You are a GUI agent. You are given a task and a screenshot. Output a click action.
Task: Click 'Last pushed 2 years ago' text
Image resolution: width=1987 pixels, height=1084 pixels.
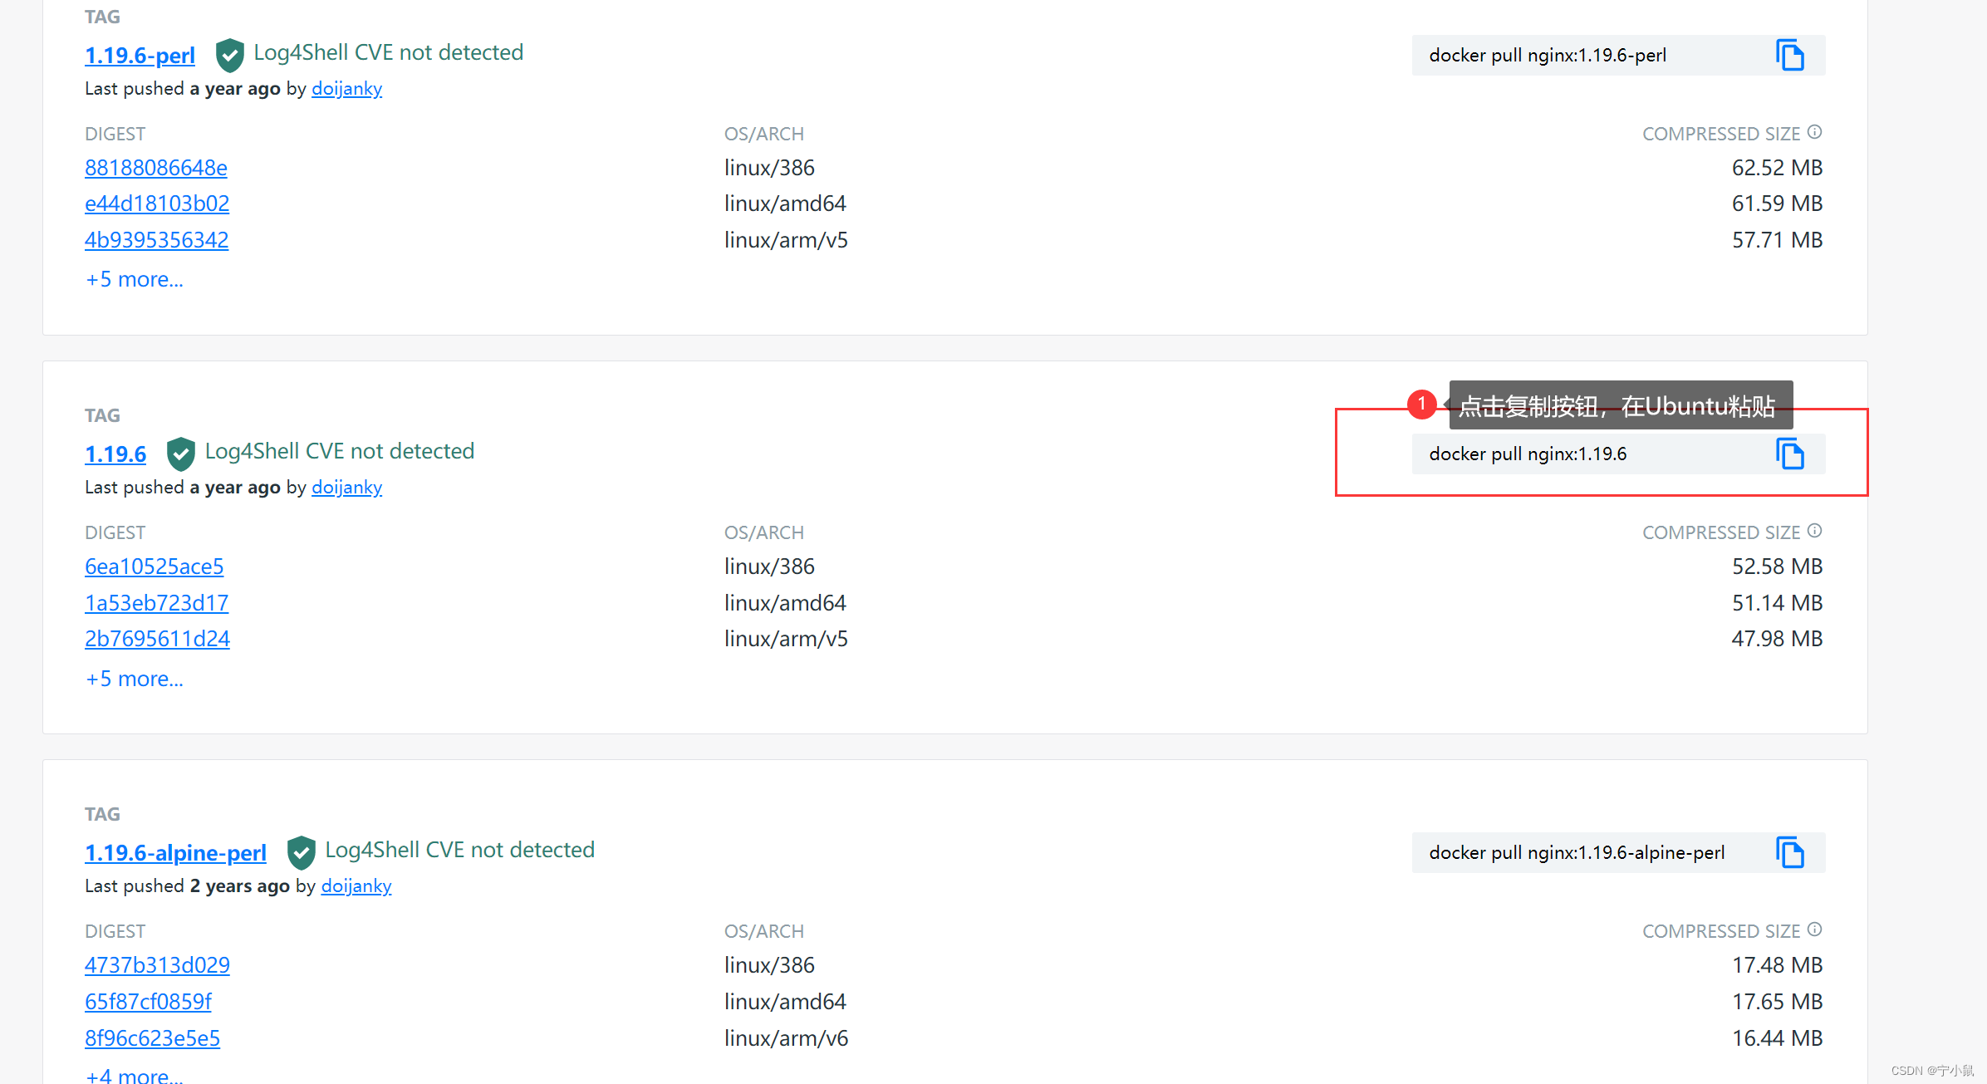coord(187,886)
